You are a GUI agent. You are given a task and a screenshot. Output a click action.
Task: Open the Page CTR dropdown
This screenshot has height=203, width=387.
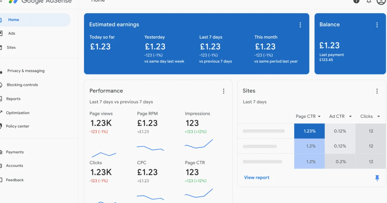(x=308, y=116)
